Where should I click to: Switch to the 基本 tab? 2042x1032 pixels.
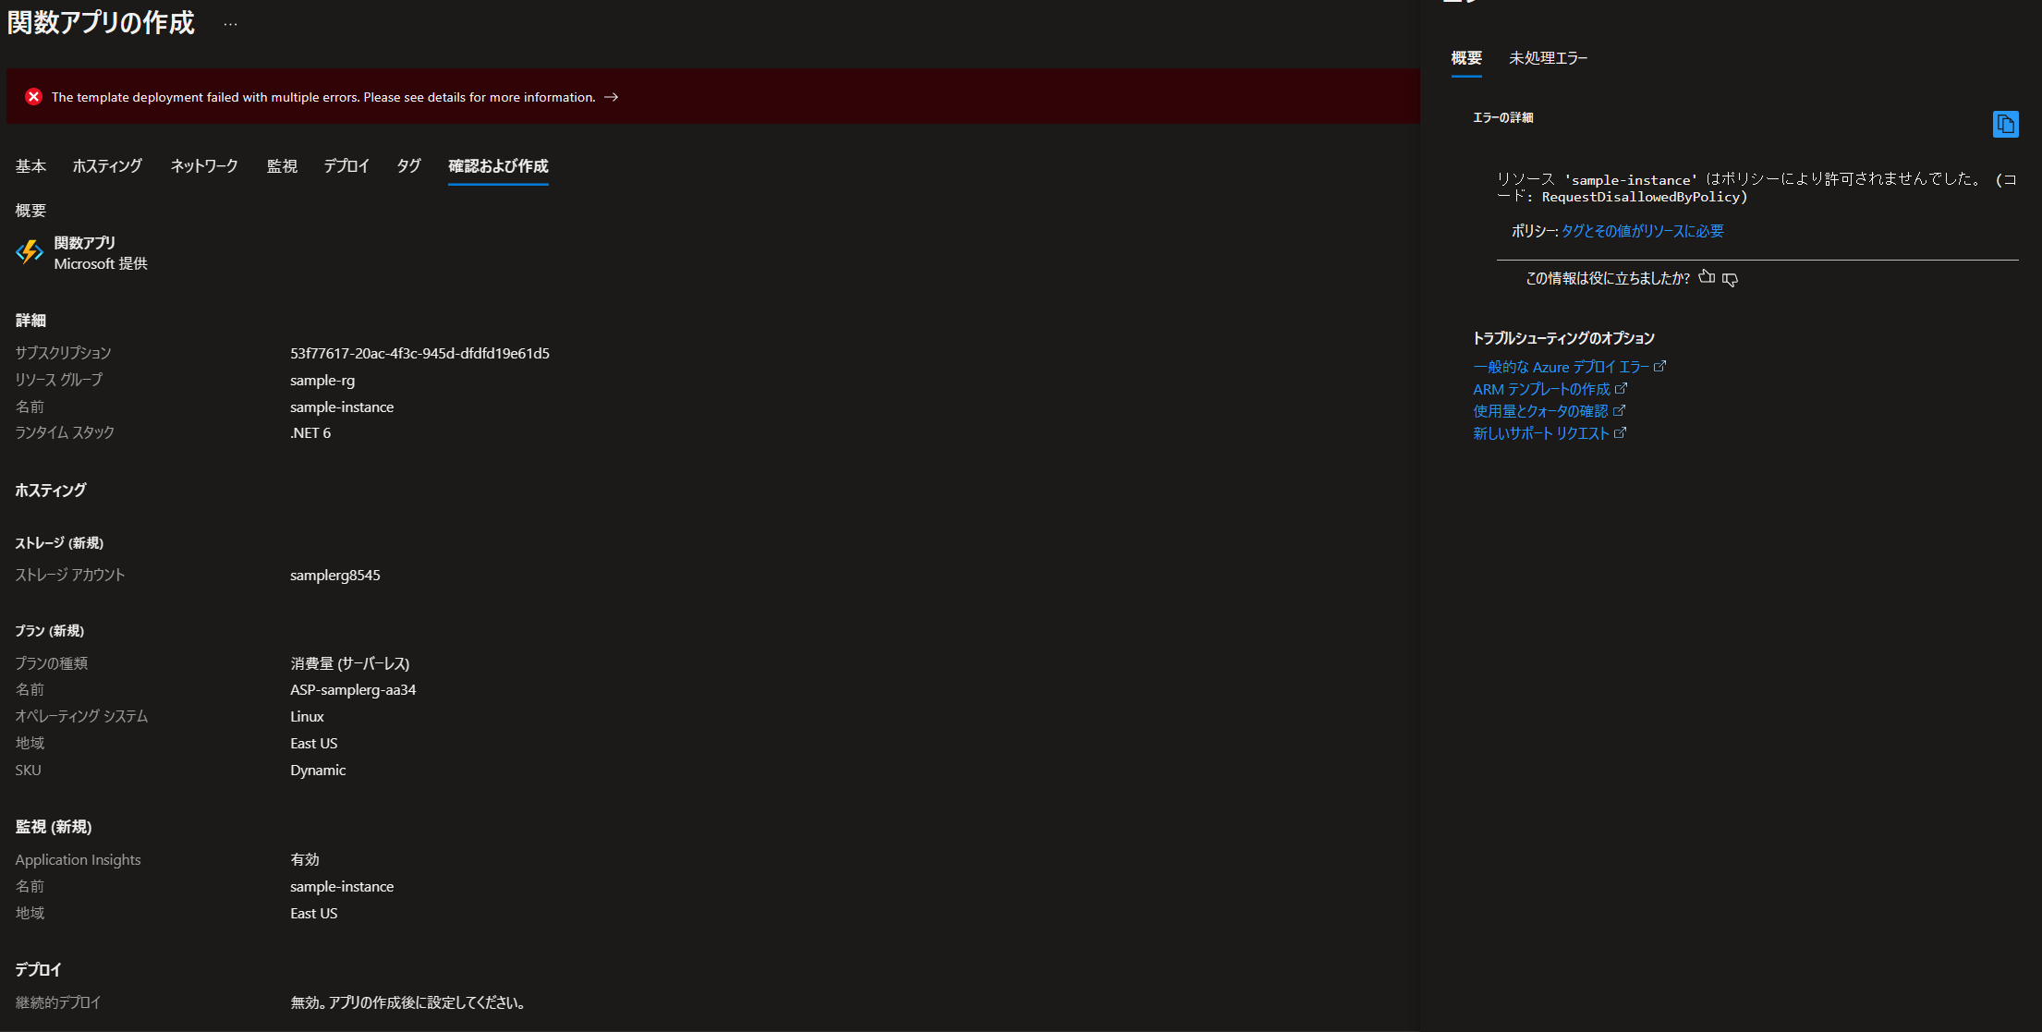tap(30, 166)
